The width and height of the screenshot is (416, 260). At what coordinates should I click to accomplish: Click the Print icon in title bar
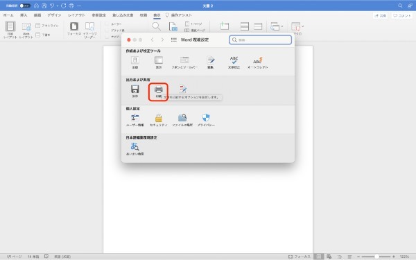[x=71, y=6]
